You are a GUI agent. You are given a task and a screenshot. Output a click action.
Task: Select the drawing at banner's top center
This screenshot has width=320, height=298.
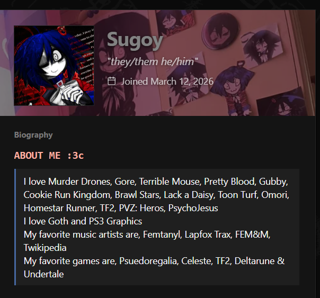175,22
